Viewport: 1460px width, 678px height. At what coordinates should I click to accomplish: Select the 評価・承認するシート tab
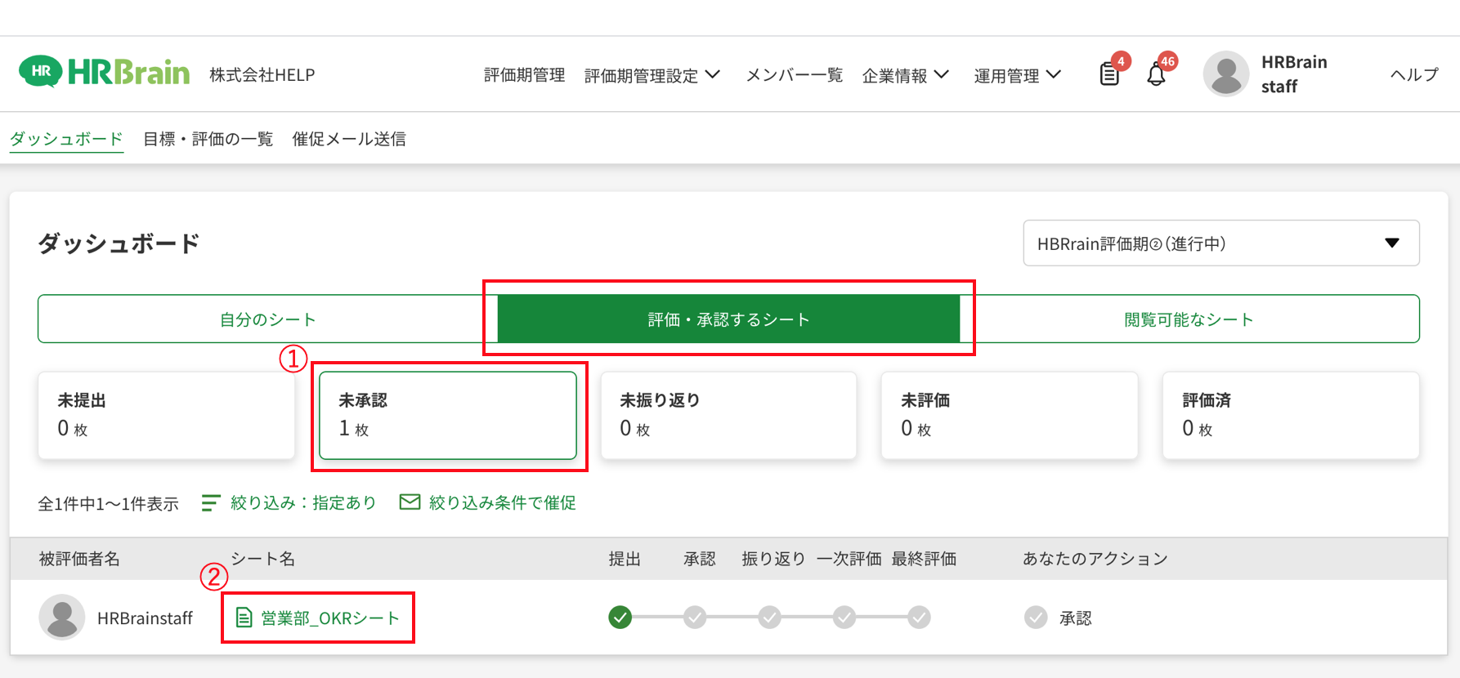click(728, 319)
